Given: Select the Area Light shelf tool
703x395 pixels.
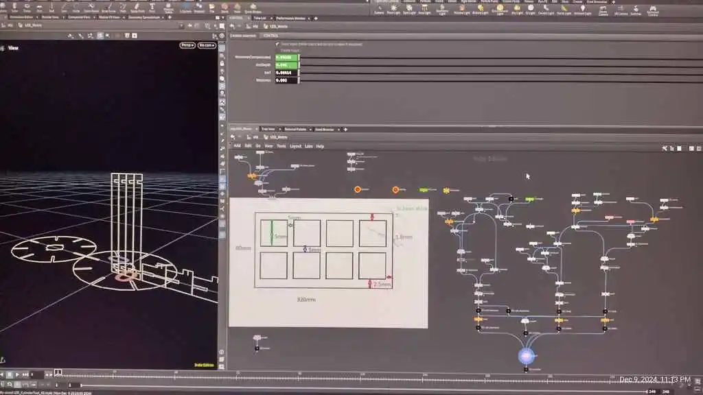Looking at the screenshot, I should (424, 10).
